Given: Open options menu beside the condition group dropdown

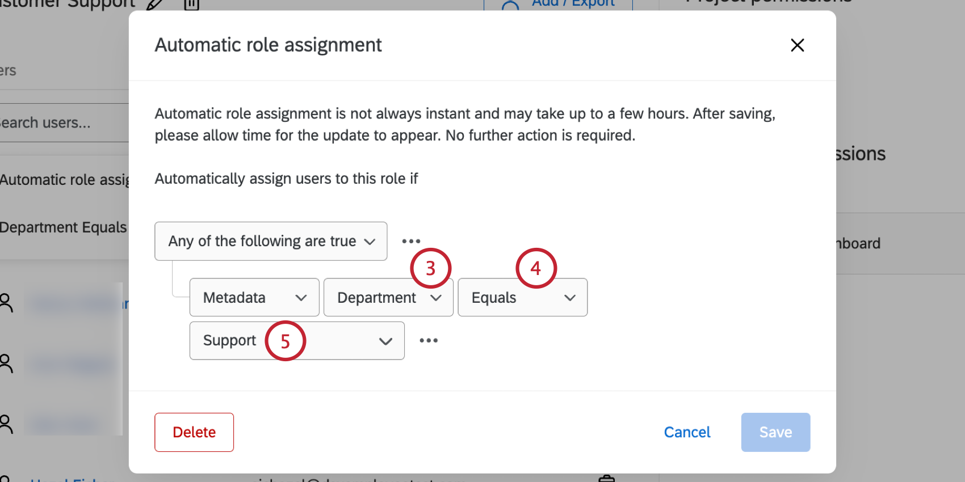Looking at the screenshot, I should [x=411, y=242].
